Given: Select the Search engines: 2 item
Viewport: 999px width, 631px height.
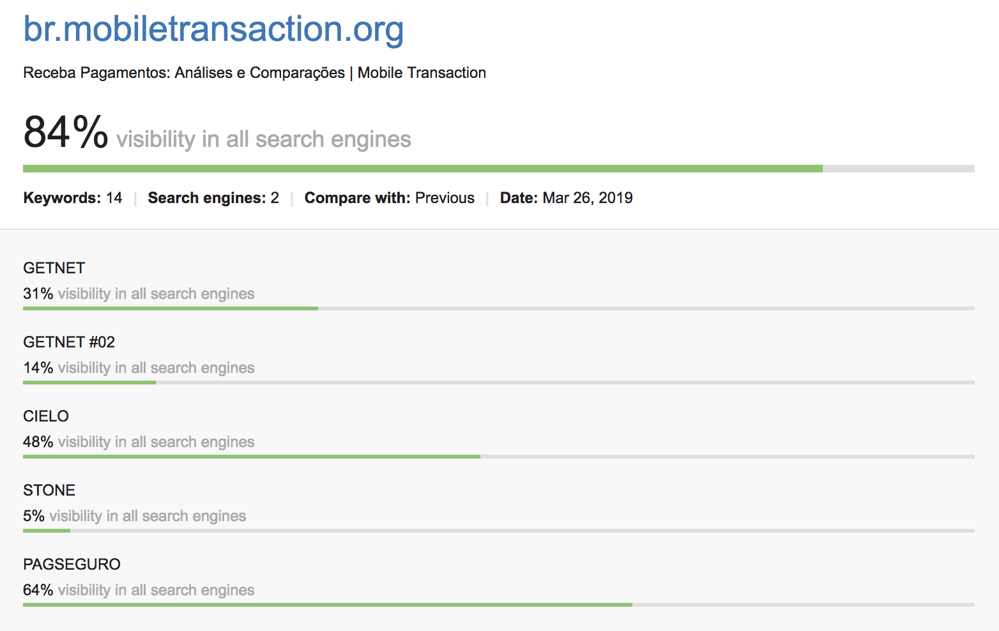Looking at the screenshot, I should (x=213, y=198).
